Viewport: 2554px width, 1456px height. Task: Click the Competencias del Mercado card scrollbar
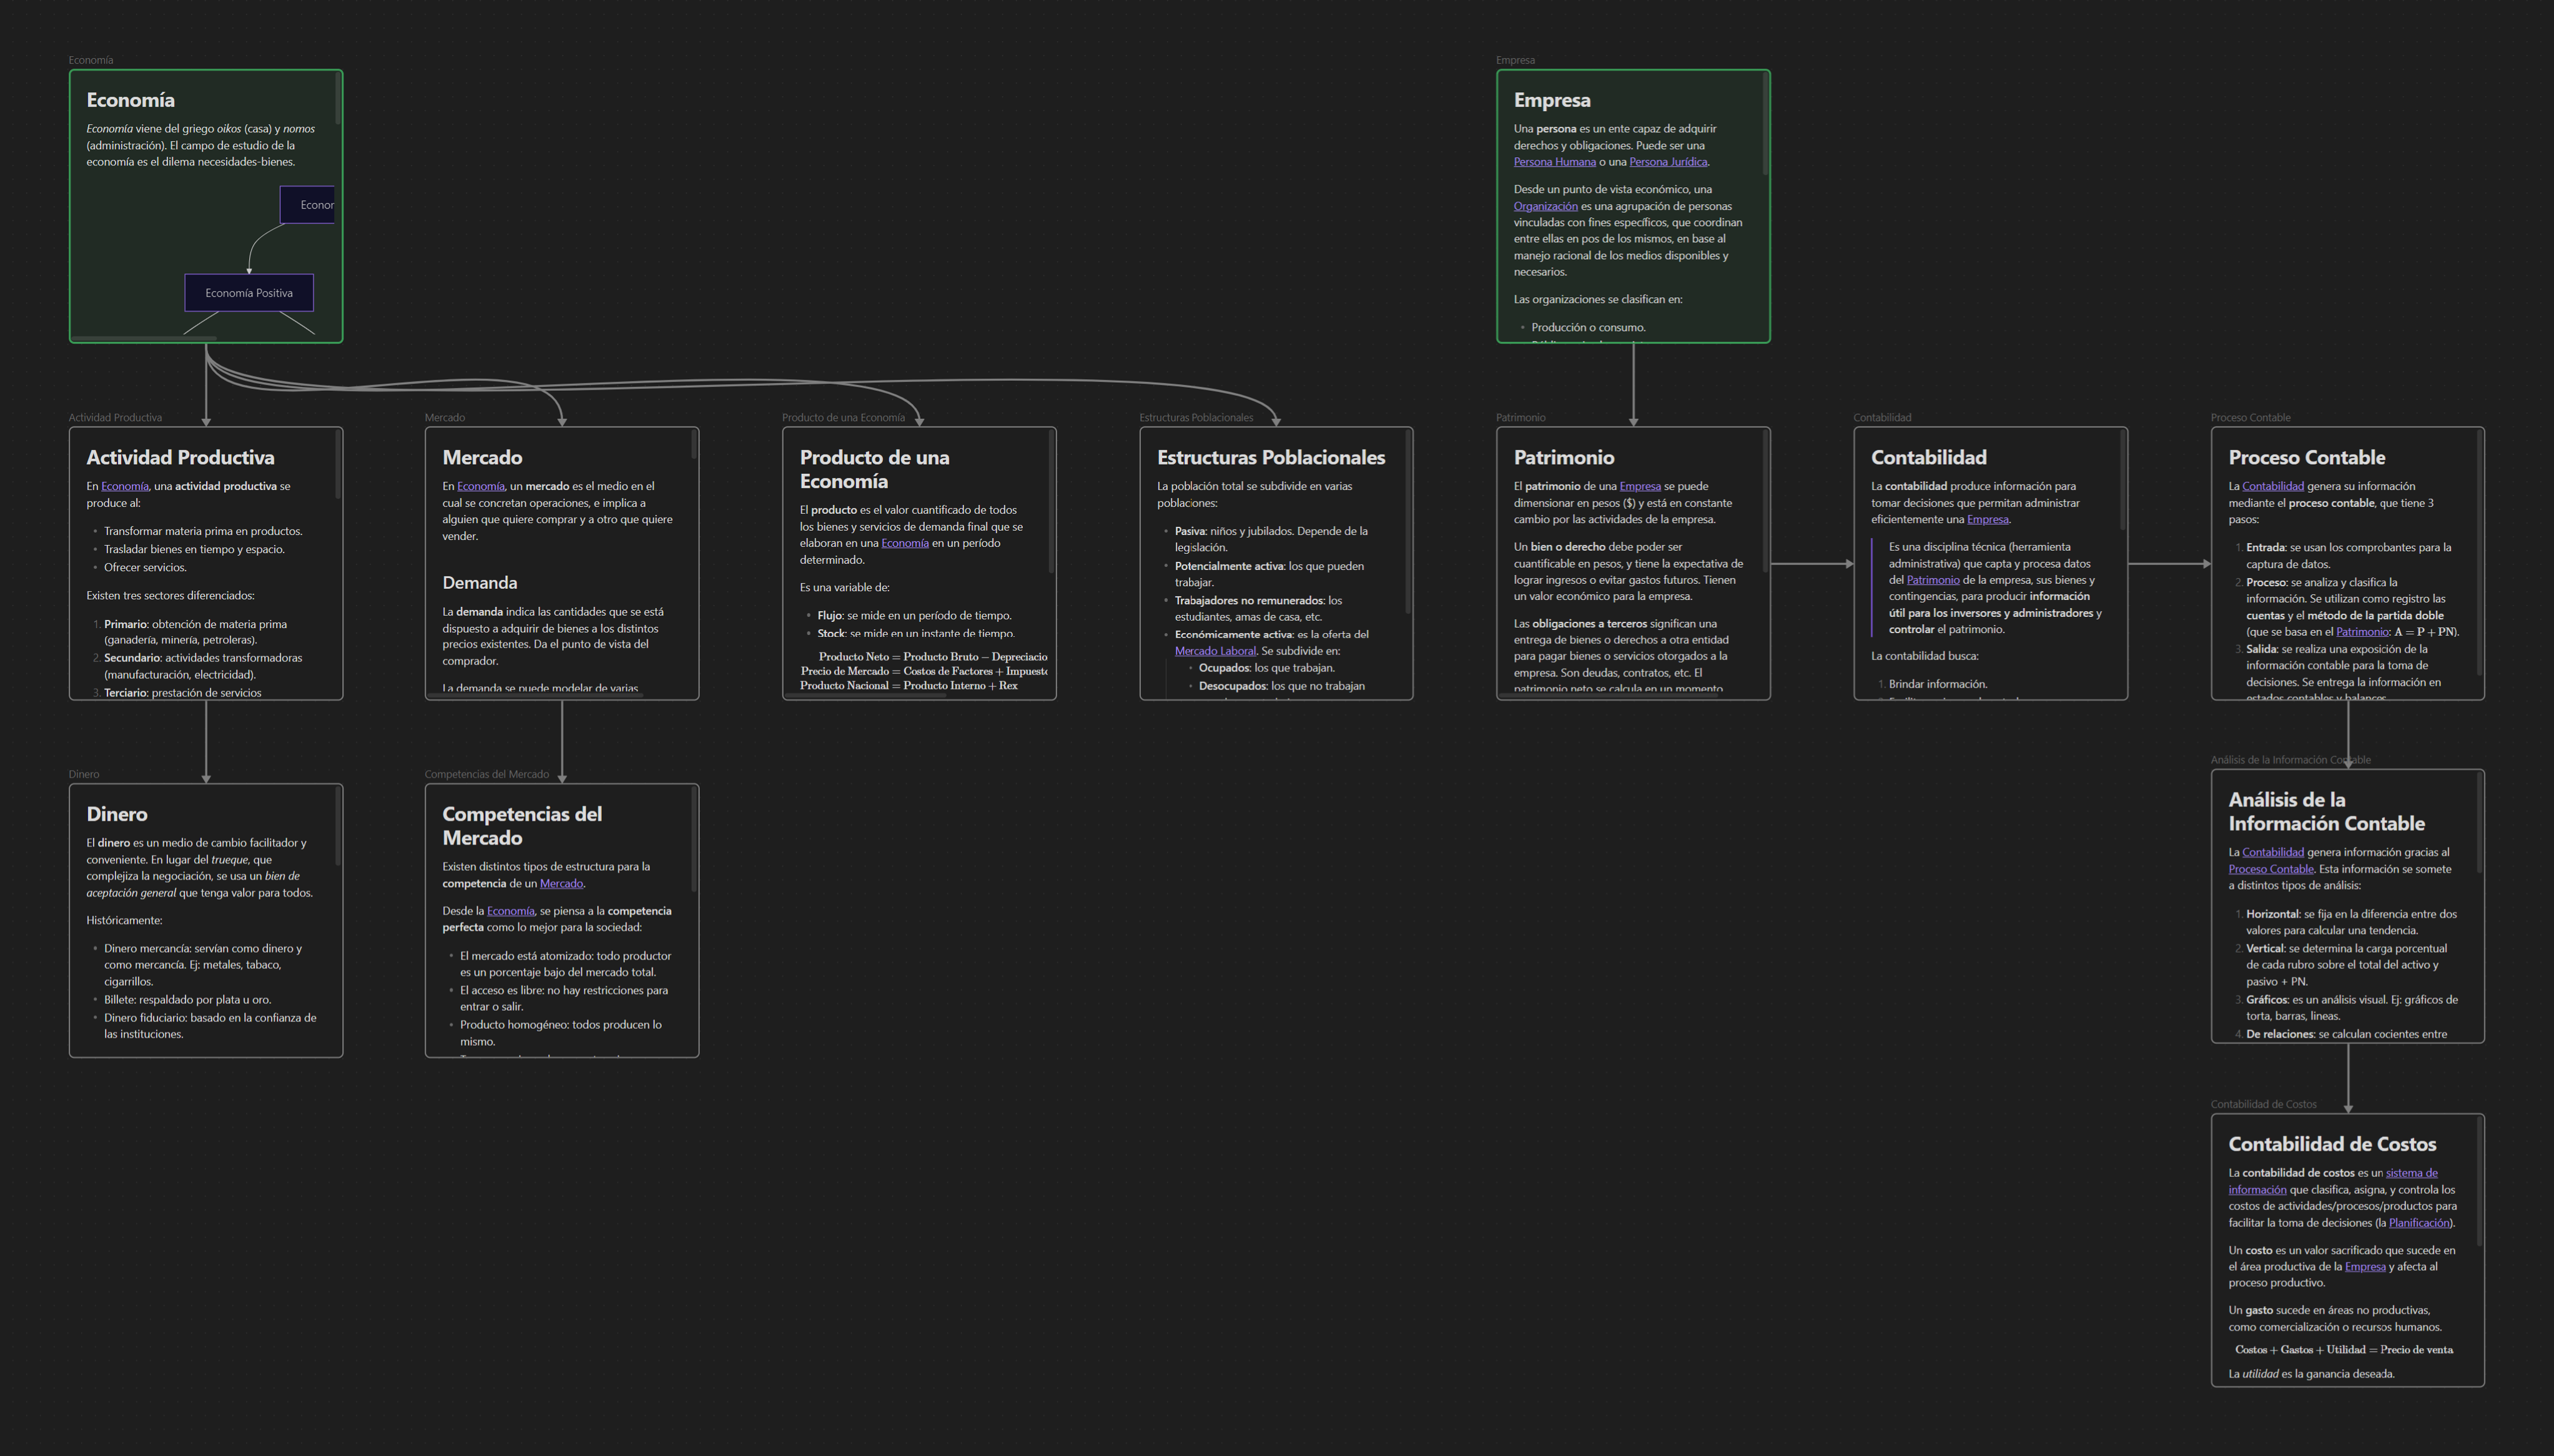[694, 839]
